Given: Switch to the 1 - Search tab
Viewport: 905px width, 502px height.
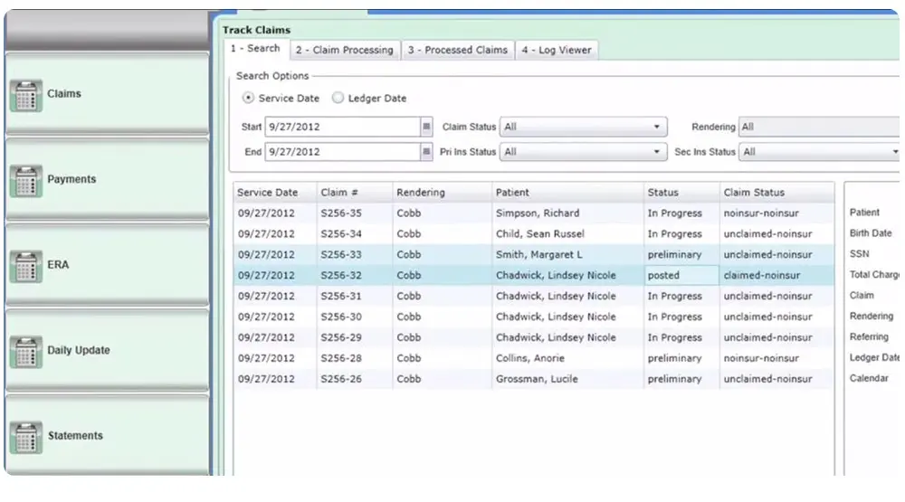Looking at the screenshot, I should pyautogui.click(x=255, y=49).
